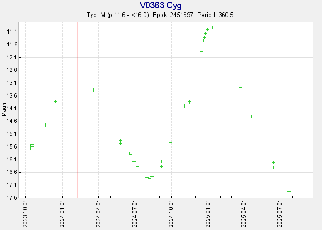Image resolution: width=322 pixels, height=230 pixels.
Task: Select the gray data point at October 2024
Action: [171, 142]
